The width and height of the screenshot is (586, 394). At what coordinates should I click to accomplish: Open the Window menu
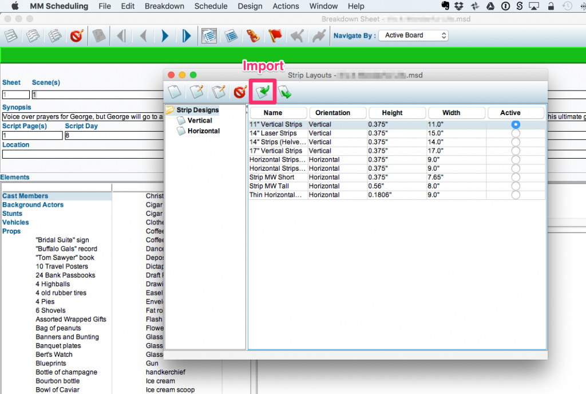click(x=324, y=6)
